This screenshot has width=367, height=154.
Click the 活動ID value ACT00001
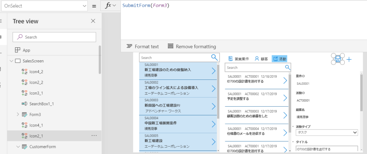(303, 101)
